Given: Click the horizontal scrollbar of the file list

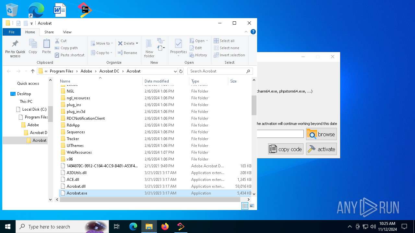Looking at the screenshot, I should [x=150, y=199].
